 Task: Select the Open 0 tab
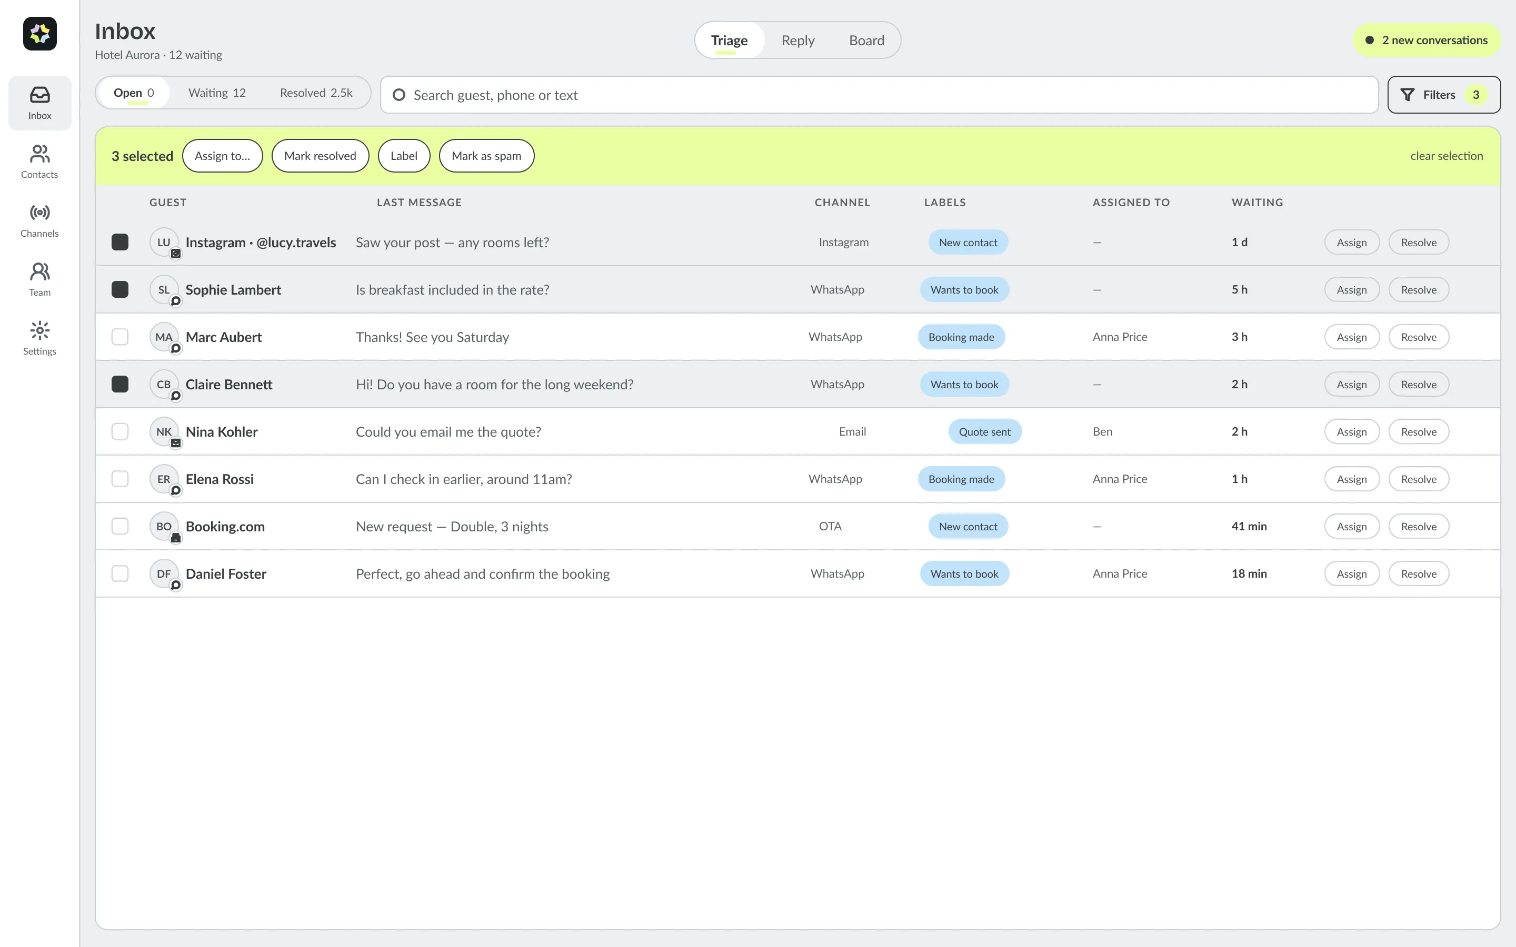(x=133, y=93)
